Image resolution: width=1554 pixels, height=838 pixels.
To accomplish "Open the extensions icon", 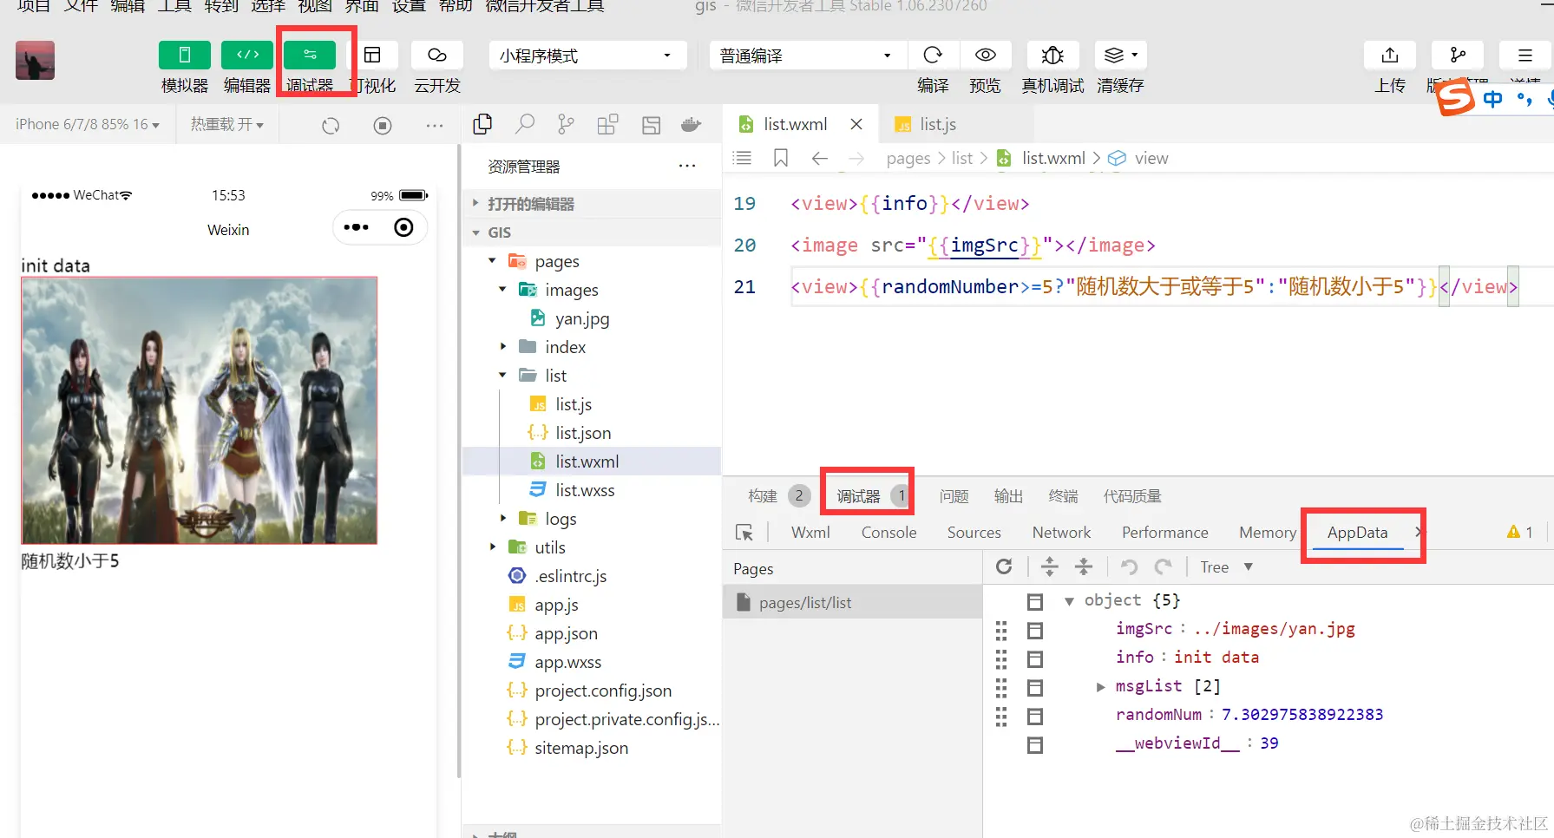I will pos(607,125).
